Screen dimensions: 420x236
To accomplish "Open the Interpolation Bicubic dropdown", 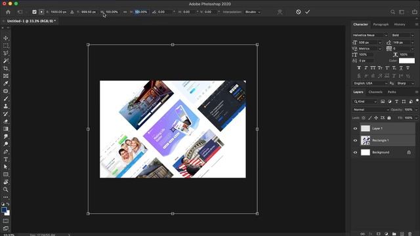I will 253,12.
